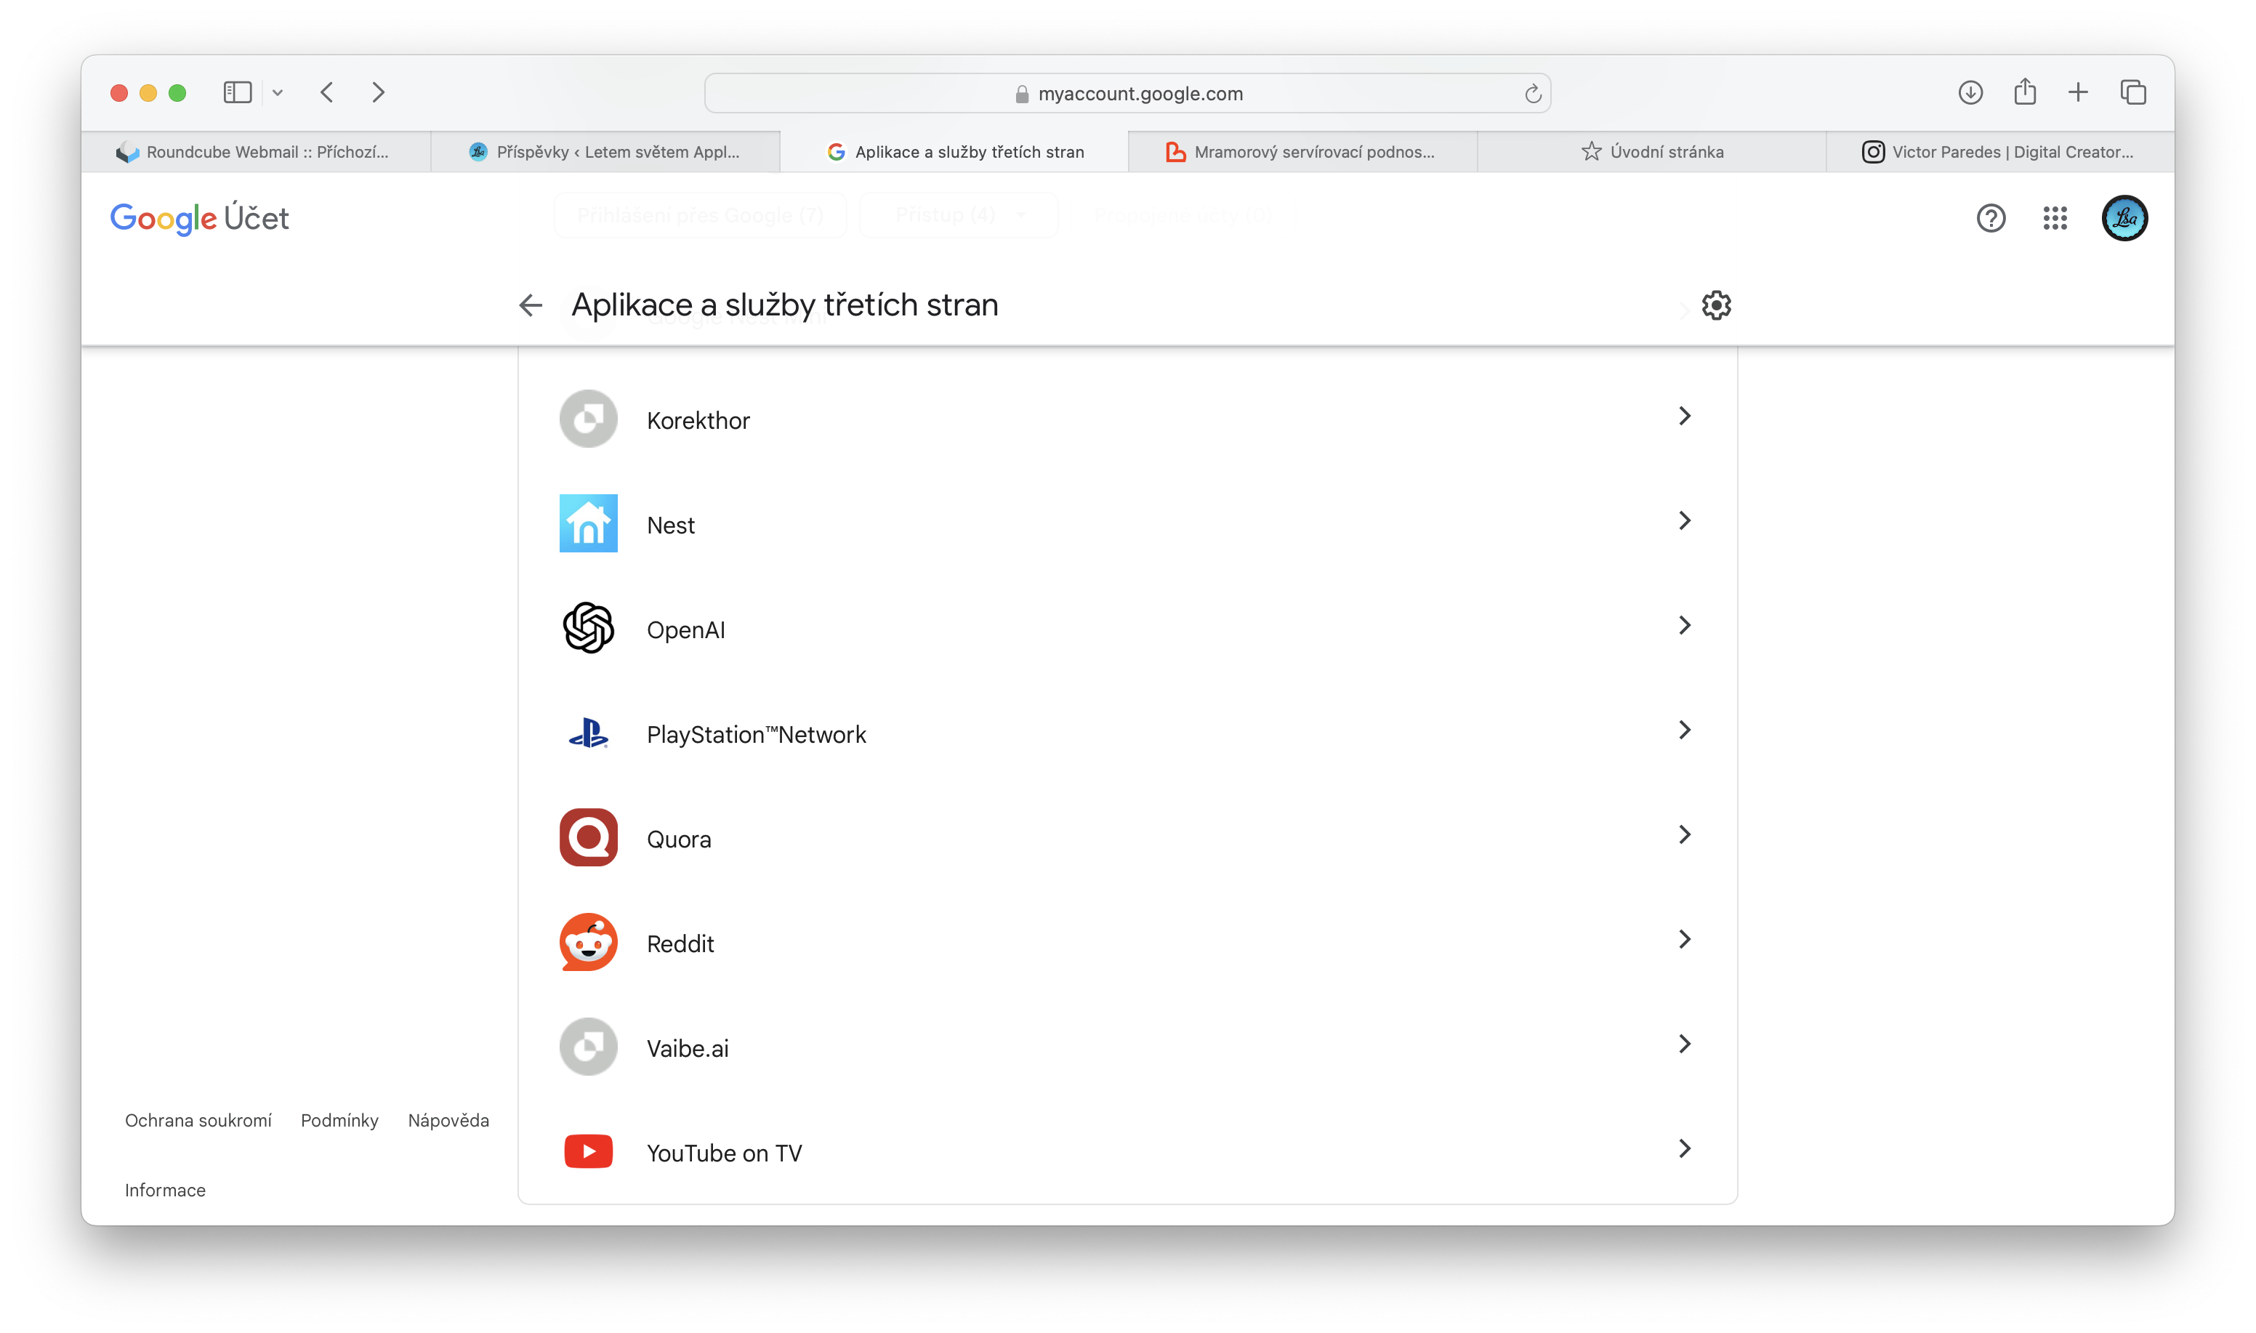The image size is (2256, 1333).
Task: Go back using the page back arrow
Action: pyautogui.click(x=531, y=305)
